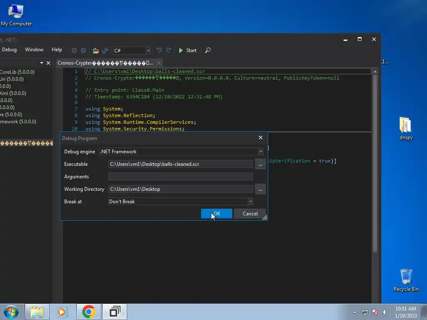Open the Windows Start orb
The width and height of the screenshot is (427, 320).
11,312
